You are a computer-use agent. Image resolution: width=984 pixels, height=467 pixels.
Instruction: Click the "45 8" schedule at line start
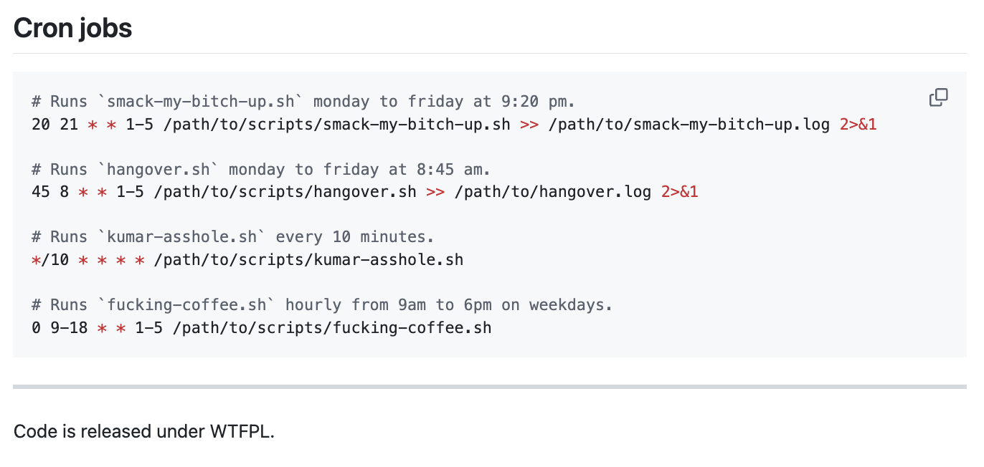(x=50, y=192)
